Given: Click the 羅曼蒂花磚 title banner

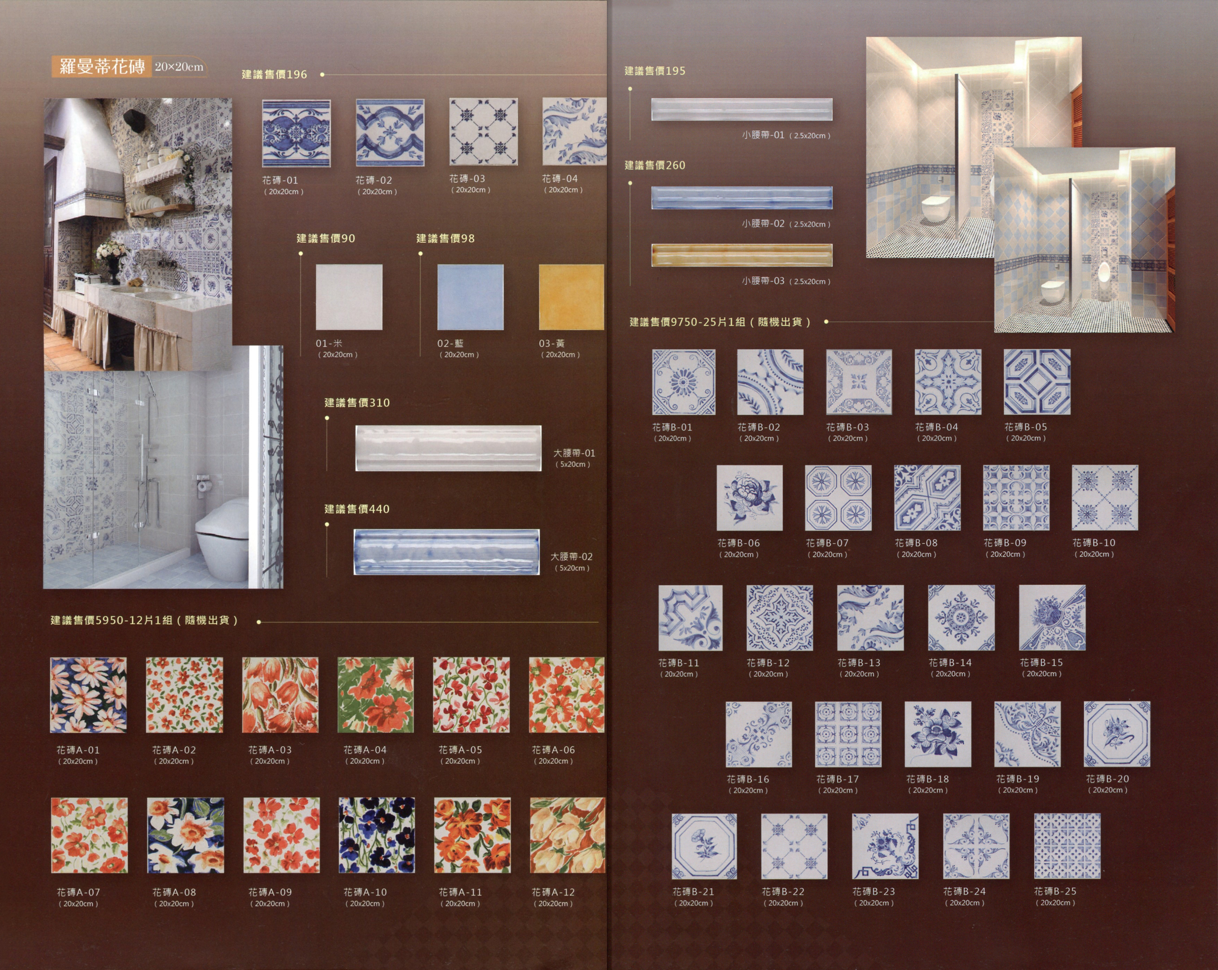Looking at the screenshot, I should [102, 66].
